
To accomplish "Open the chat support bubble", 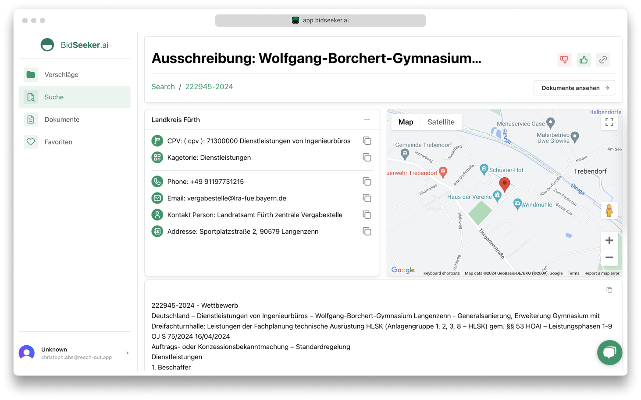I will coord(609,352).
